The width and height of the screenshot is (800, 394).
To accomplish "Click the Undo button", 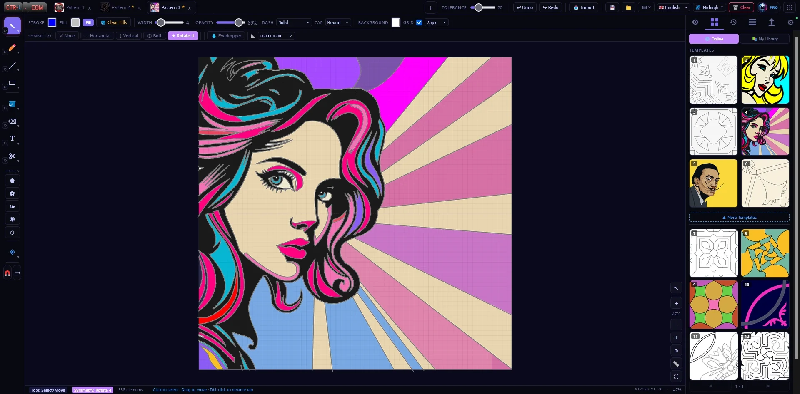I will (525, 7).
